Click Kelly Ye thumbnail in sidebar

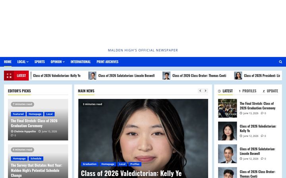click(228, 131)
